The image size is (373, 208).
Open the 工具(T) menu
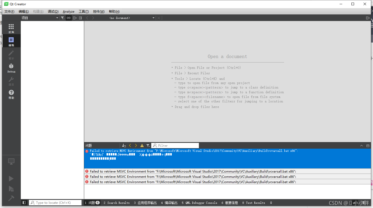(84, 12)
